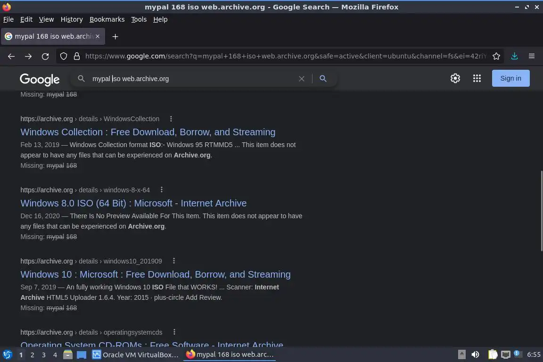Open the network status tray icon
This screenshot has width=543, height=362.
coord(506,355)
